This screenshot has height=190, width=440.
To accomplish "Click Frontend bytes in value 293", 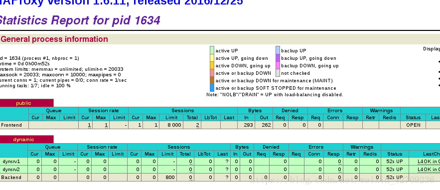I will (248, 125).
